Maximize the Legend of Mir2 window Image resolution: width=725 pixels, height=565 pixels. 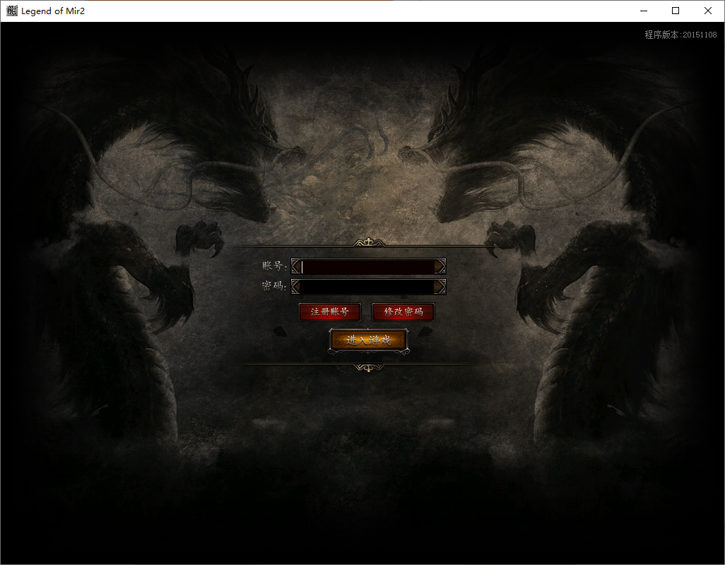point(676,11)
